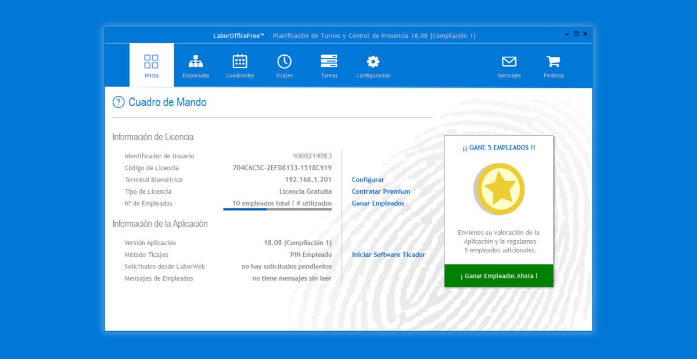Minimize the LaborOfficeFree window
Viewport: 697px width, 359px height.
point(567,34)
